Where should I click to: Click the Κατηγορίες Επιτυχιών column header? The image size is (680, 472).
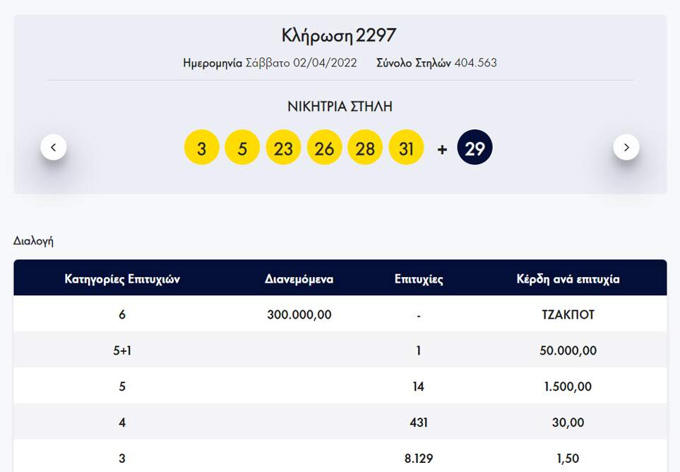(122, 278)
